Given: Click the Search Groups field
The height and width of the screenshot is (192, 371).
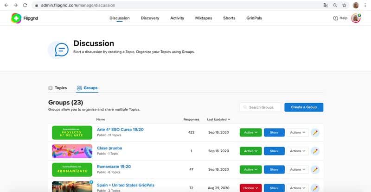Looking at the screenshot, I should tap(260, 107).
